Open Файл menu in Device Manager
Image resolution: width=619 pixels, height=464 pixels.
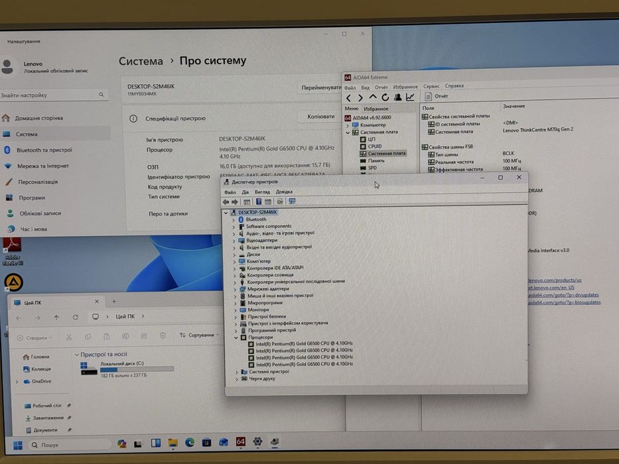click(x=230, y=192)
